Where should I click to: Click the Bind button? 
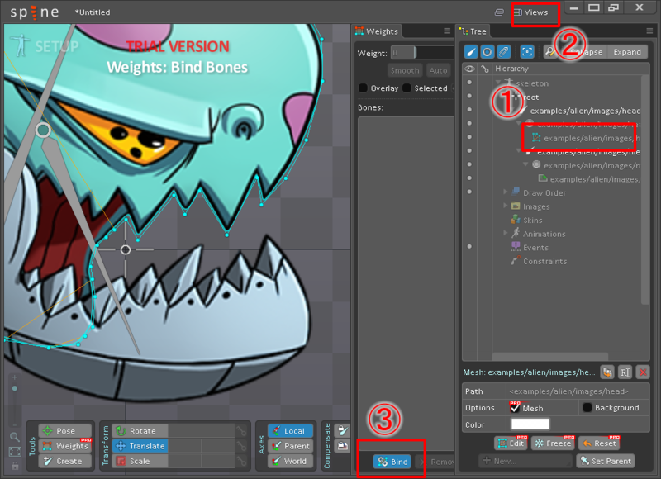pyautogui.click(x=392, y=462)
